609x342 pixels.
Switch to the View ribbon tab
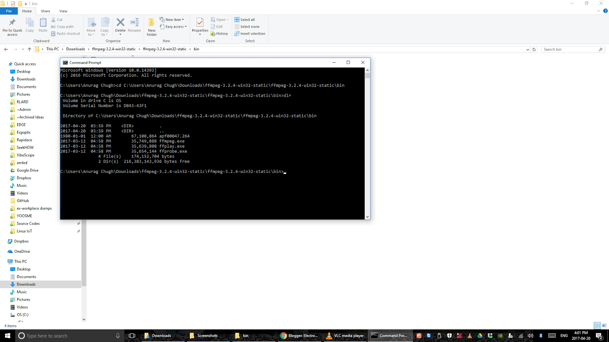click(63, 11)
